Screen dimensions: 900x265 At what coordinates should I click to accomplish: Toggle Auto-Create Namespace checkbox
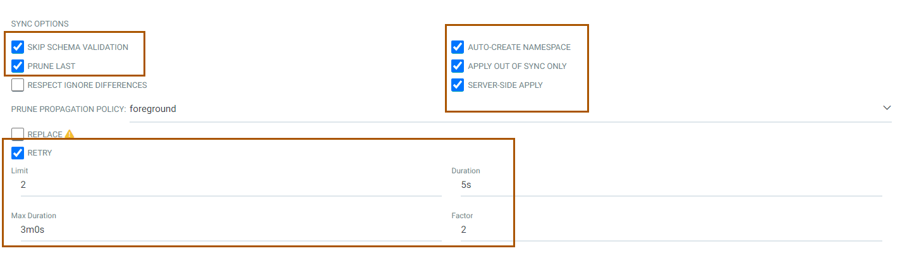pyautogui.click(x=458, y=47)
